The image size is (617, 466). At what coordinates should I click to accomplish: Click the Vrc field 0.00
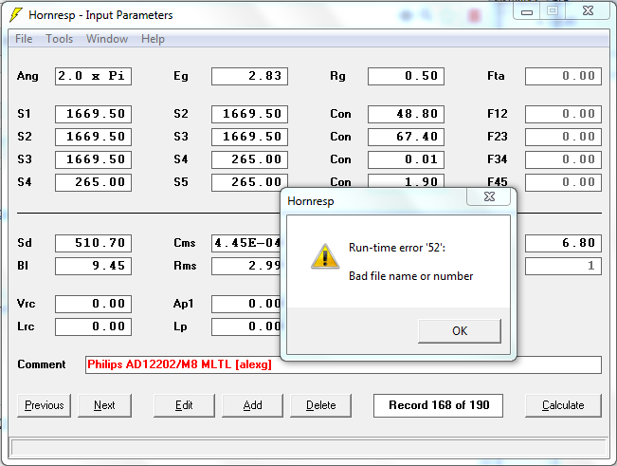click(x=93, y=304)
